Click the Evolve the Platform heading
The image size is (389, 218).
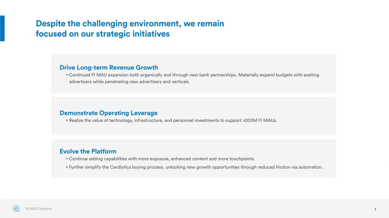point(88,151)
